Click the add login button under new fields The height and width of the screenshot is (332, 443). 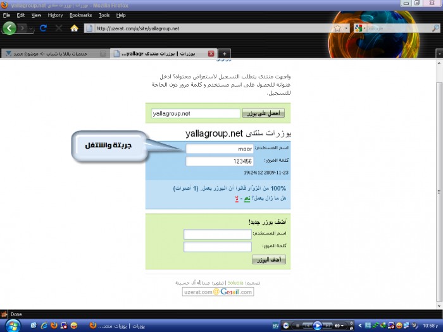[270, 259]
